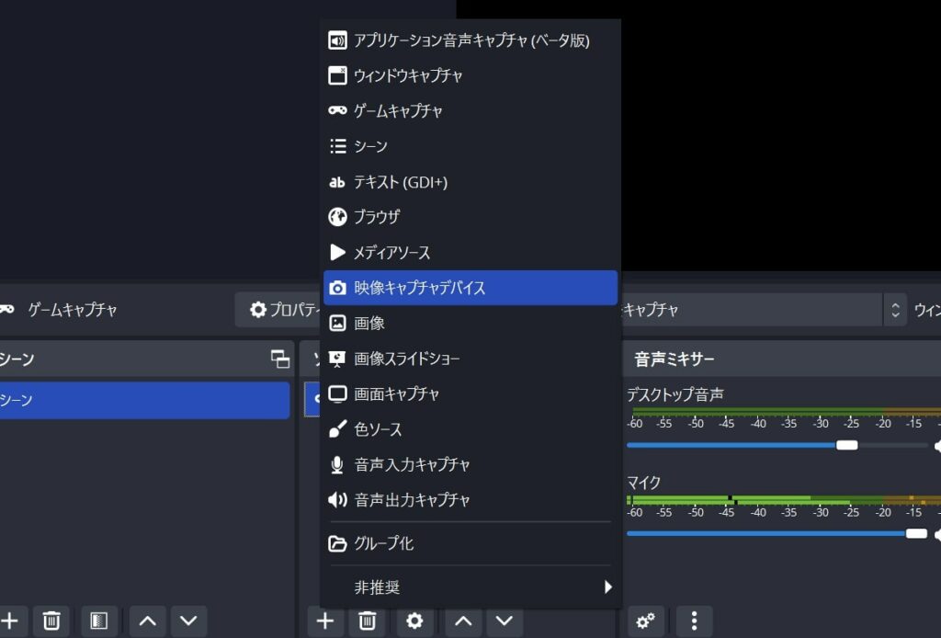Select アプリケーション音声キャプチャ (ベータ版) menu entry
The width and height of the screenshot is (941, 638).
[470, 40]
